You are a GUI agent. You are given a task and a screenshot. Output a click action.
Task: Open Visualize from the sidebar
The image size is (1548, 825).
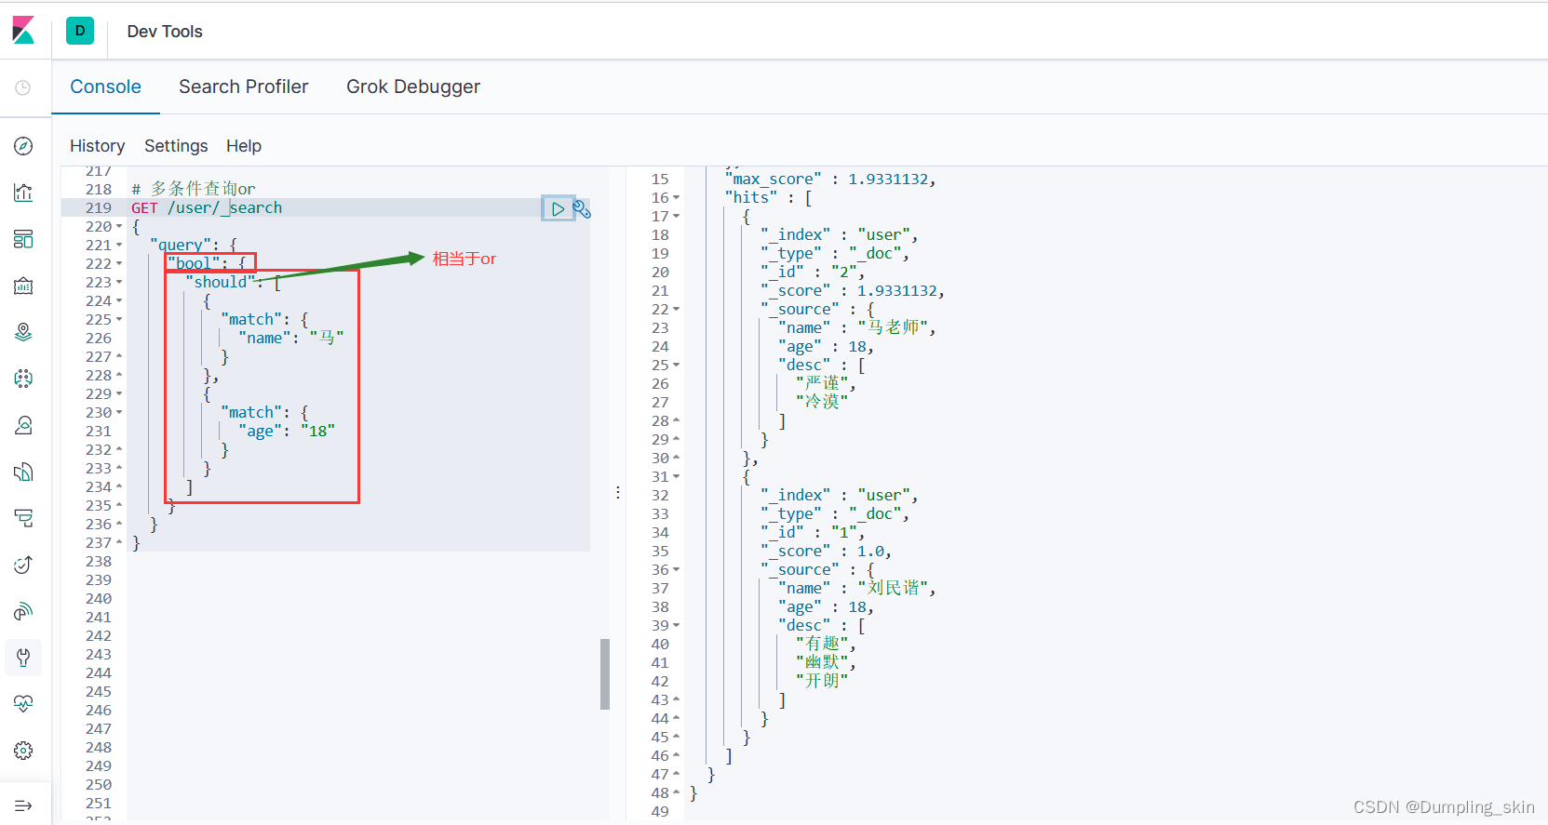tap(23, 193)
